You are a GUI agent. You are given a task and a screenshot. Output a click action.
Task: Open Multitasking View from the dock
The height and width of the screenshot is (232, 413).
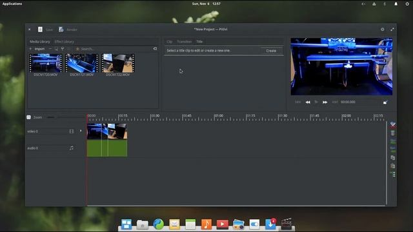[126, 224]
